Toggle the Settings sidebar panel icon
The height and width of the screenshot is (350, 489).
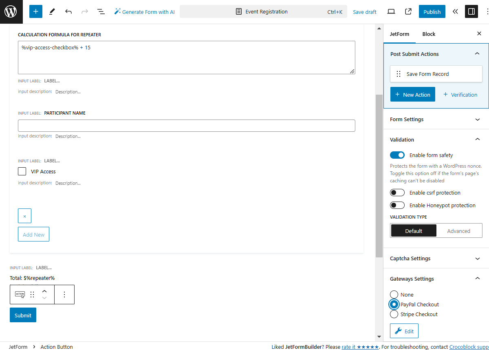tap(471, 11)
